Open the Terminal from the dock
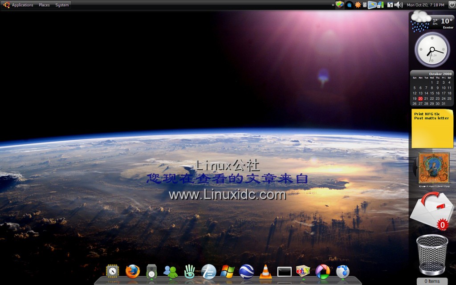Screen dimensions: 456x285 tap(285, 272)
